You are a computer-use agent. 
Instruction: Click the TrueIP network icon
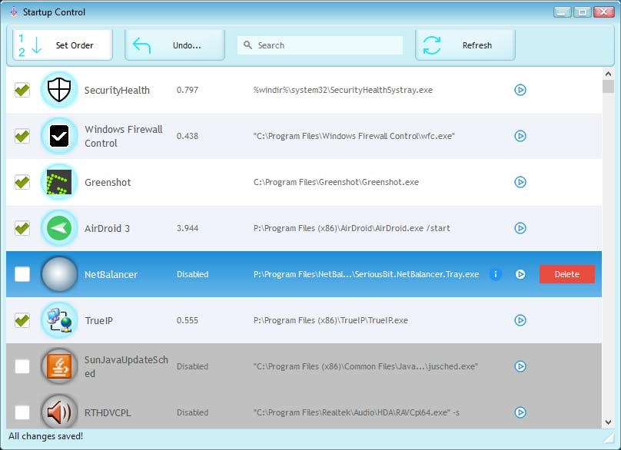pos(59,320)
